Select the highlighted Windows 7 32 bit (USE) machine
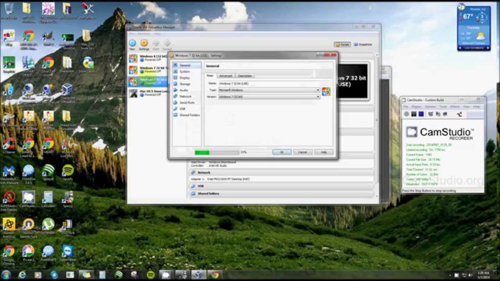500x281 pixels. [148, 81]
